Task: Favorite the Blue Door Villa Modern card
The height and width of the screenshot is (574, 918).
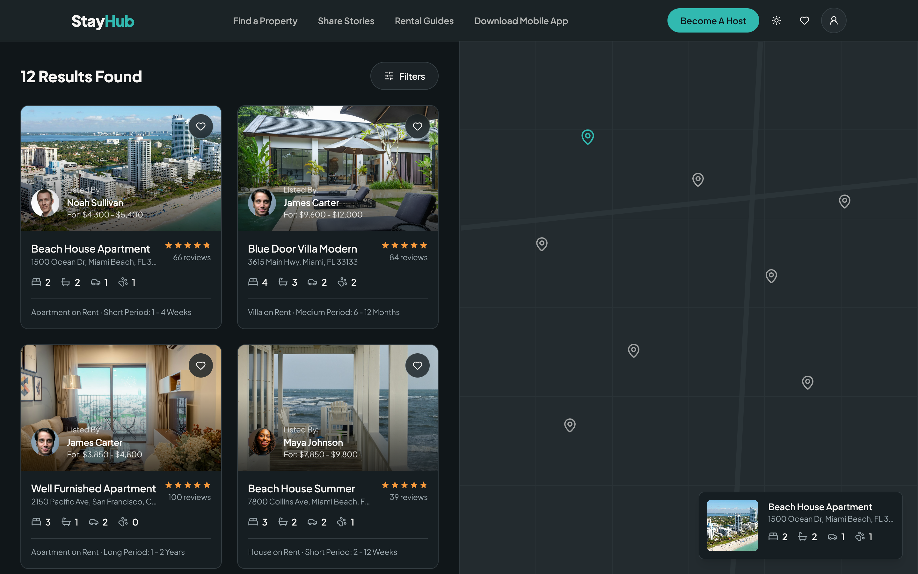Action: [x=417, y=126]
